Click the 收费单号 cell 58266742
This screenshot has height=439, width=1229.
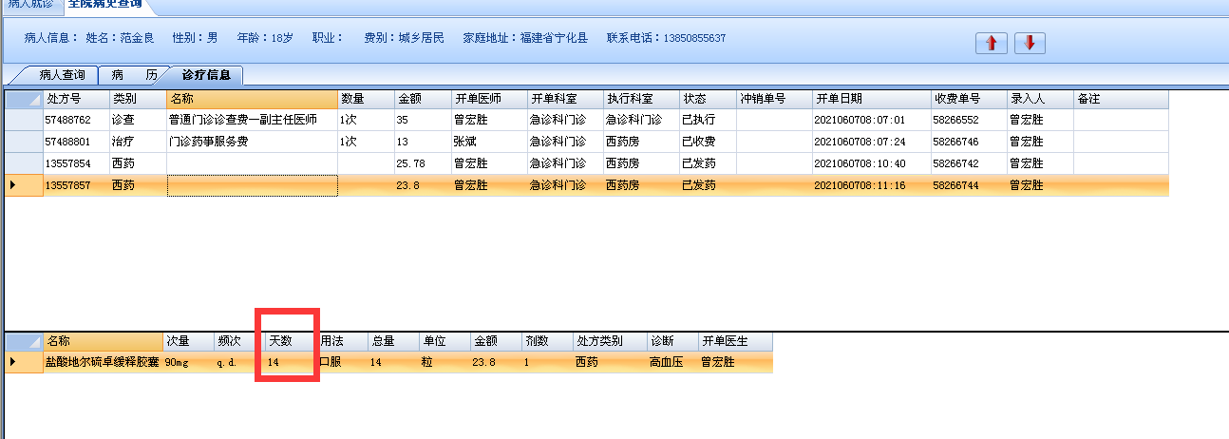point(969,163)
